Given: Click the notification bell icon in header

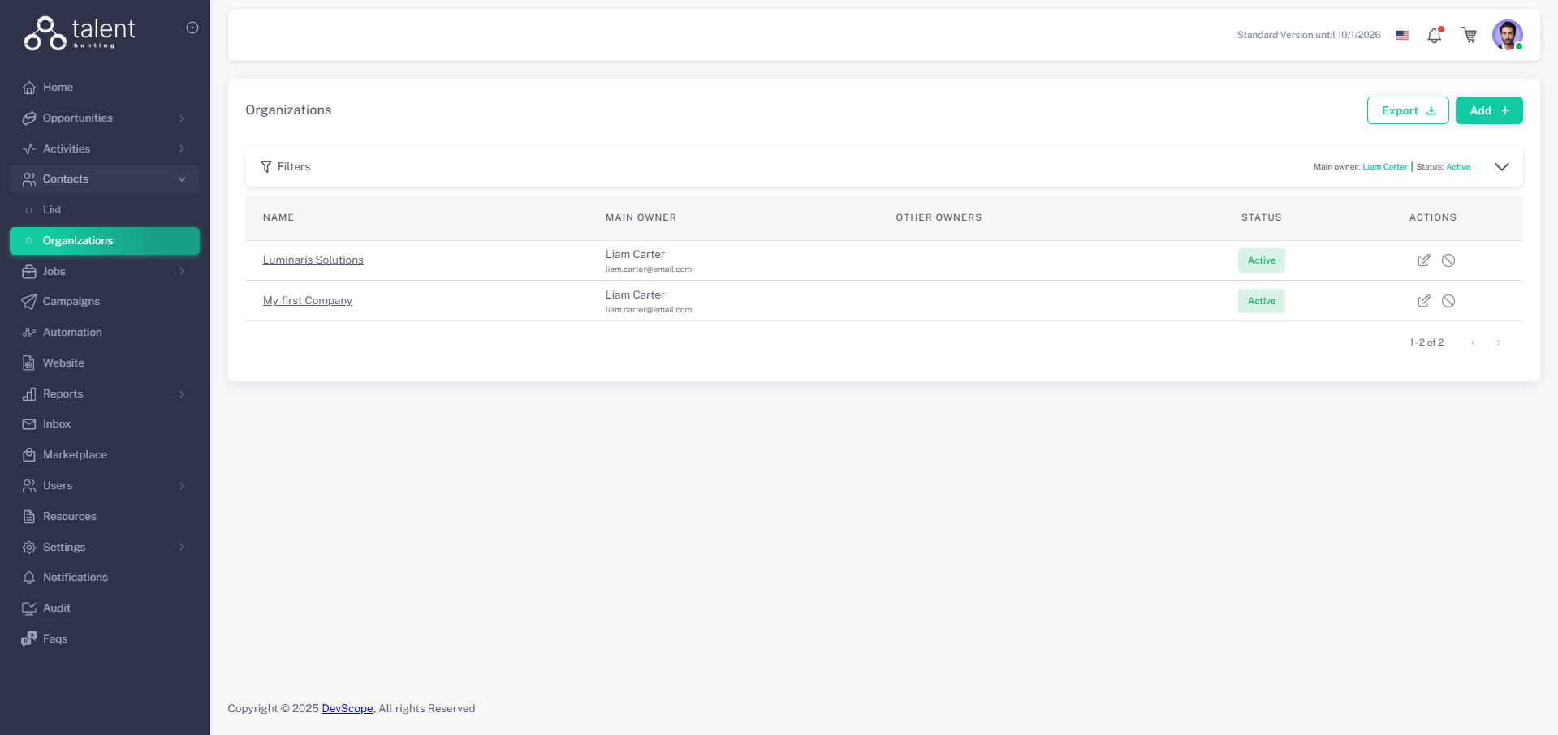Looking at the screenshot, I should point(1434,36).
